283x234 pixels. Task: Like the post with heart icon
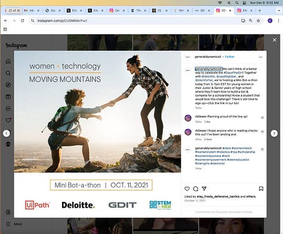pos(187,189)
